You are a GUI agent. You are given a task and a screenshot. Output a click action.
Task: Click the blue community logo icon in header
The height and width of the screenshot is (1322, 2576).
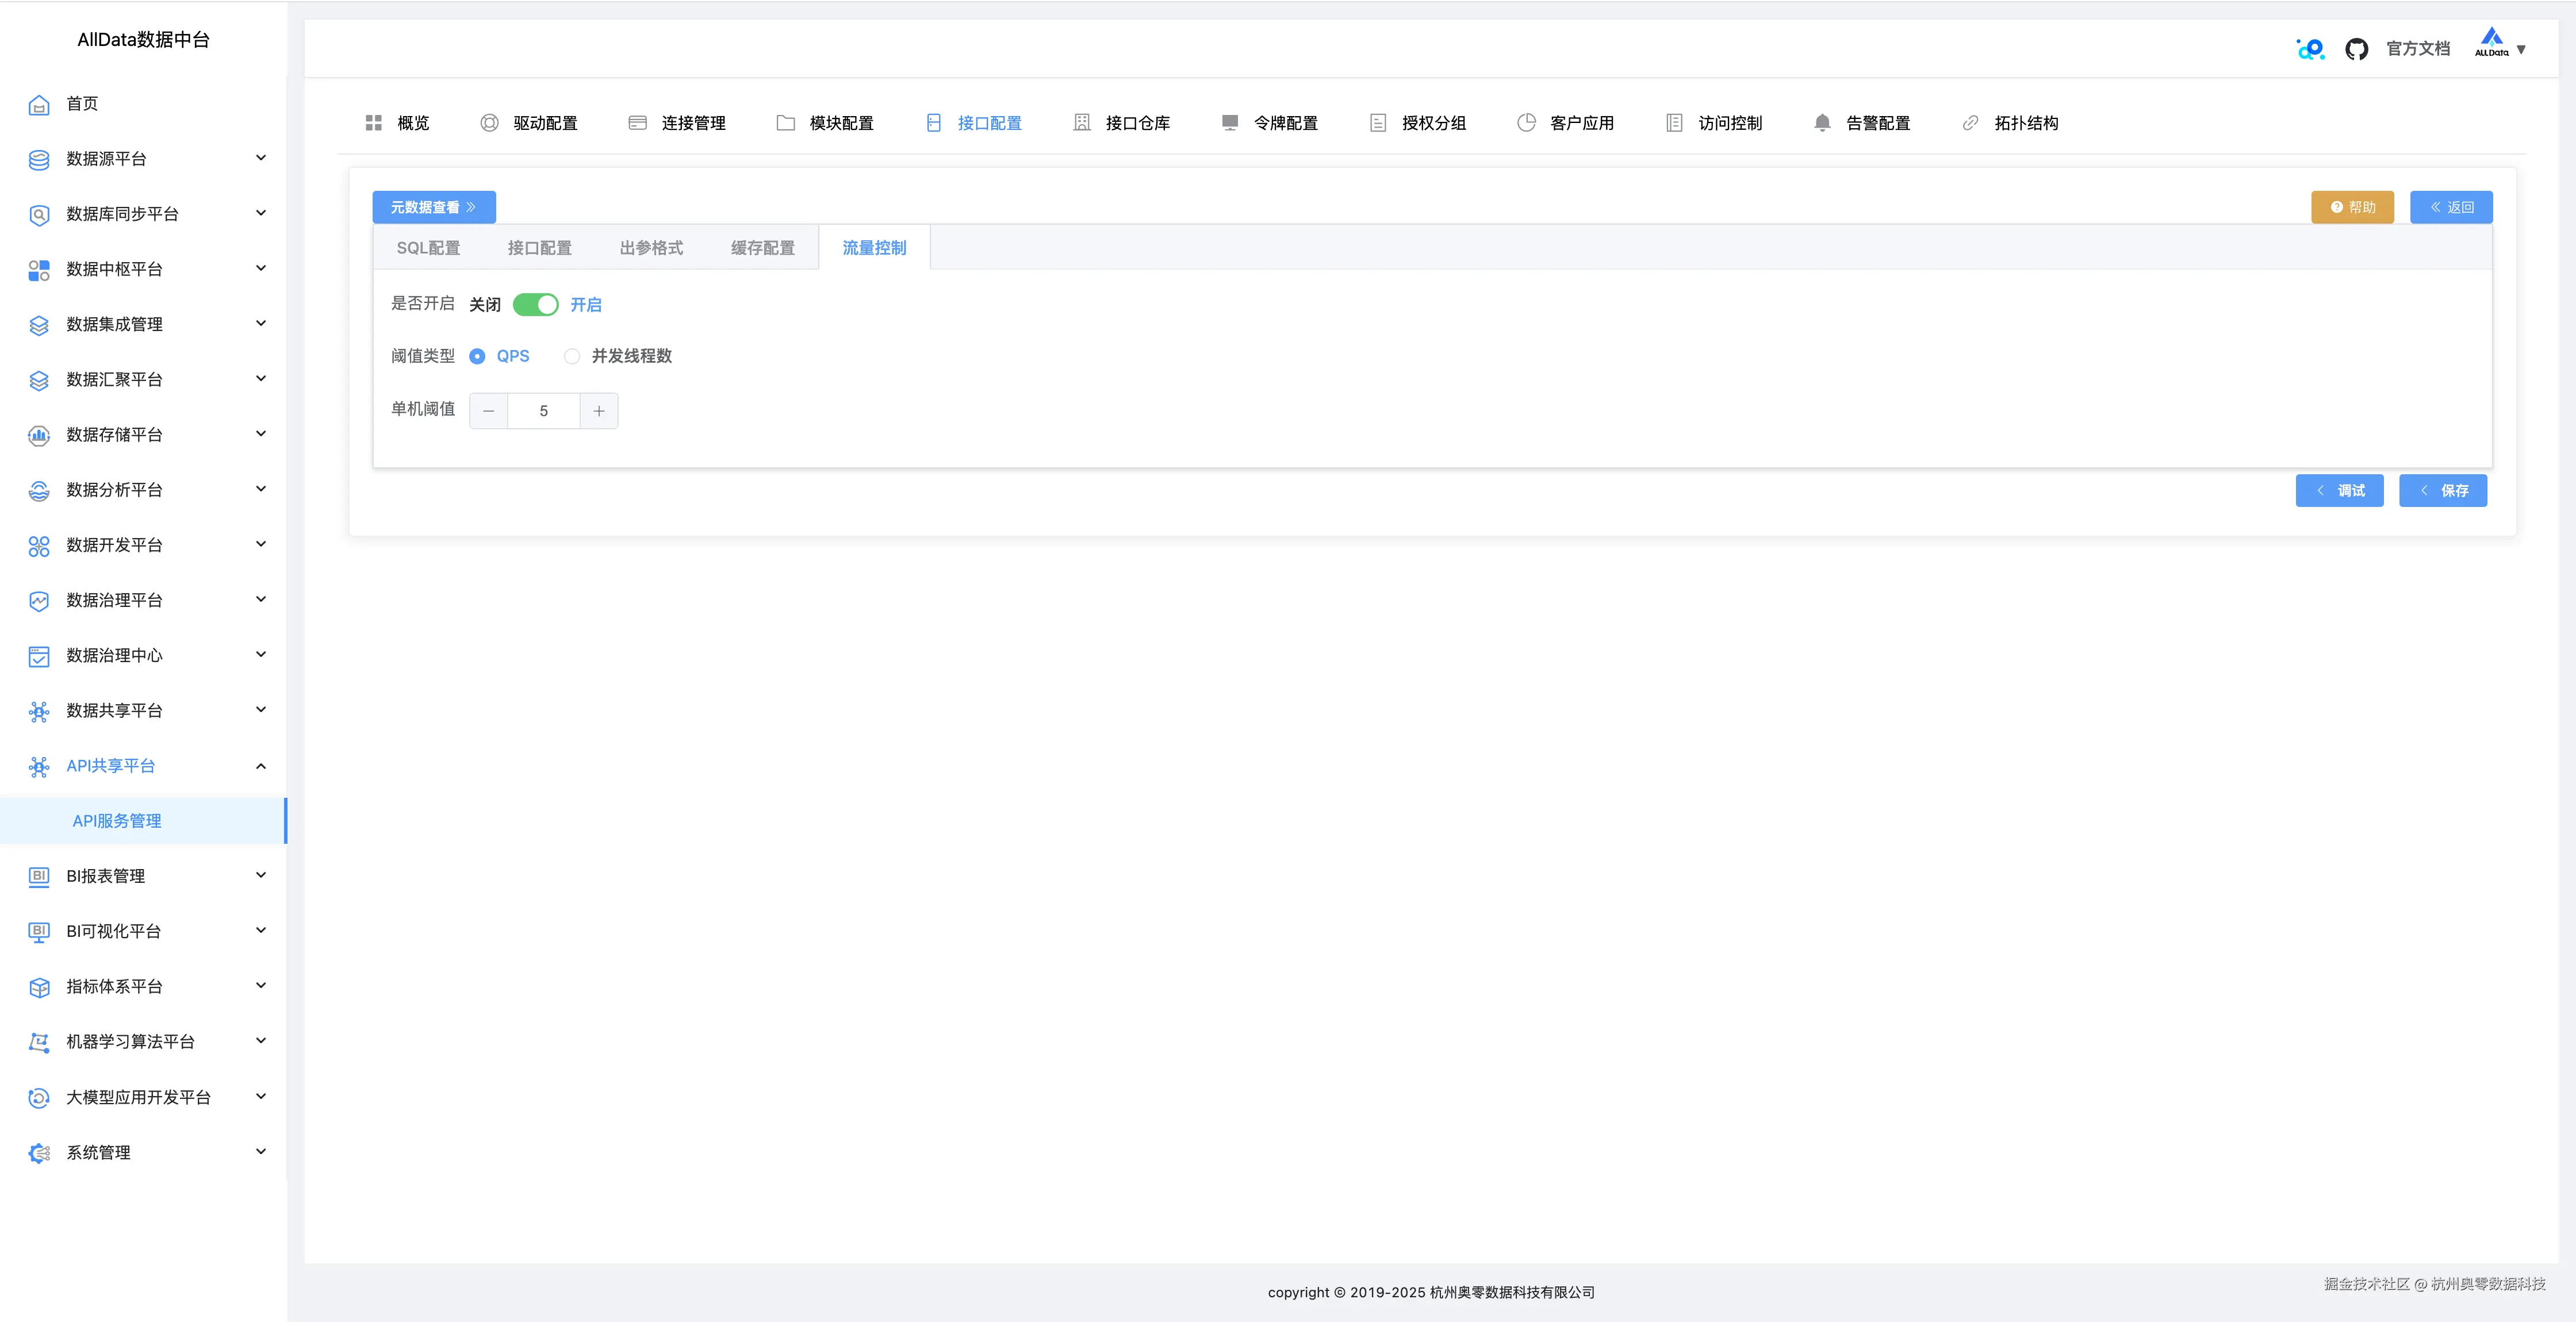point(2310,49)
